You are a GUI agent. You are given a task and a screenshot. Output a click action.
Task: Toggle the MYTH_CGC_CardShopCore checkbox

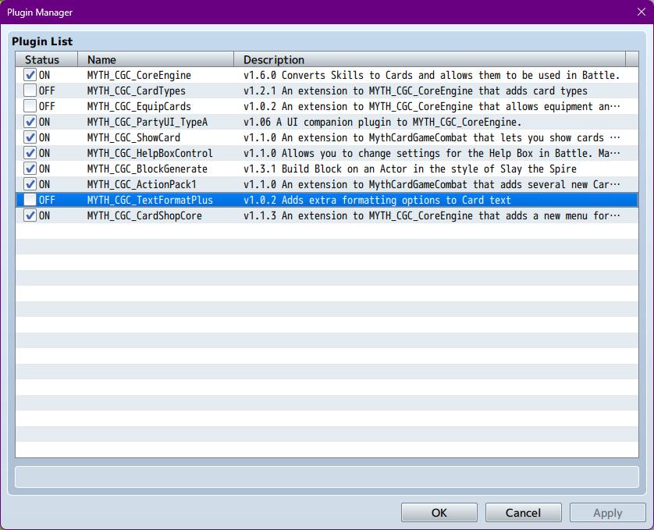(30, 215)
